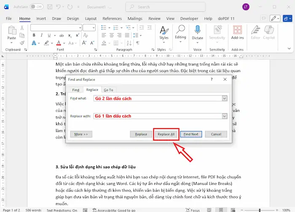Switch to the Find tab in dialog
This screenshot has height=212, width=295.
(x=75, y=90)
